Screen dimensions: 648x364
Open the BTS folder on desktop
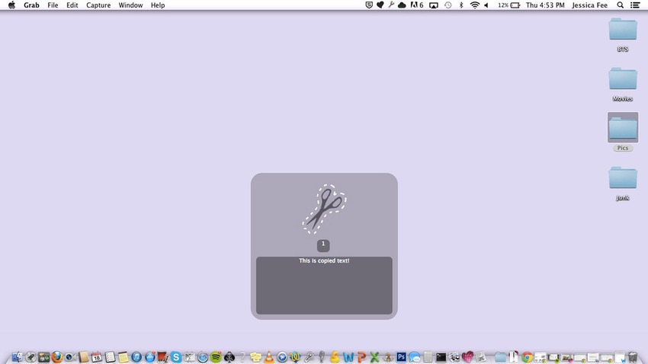[x=623, y=30]
